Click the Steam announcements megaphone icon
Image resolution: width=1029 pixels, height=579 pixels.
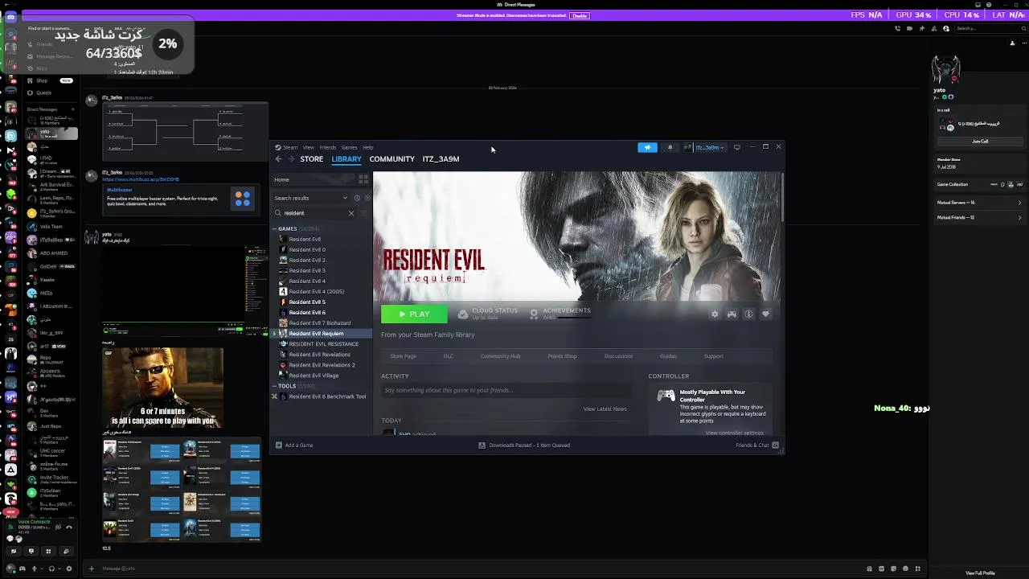pos(647,147)
